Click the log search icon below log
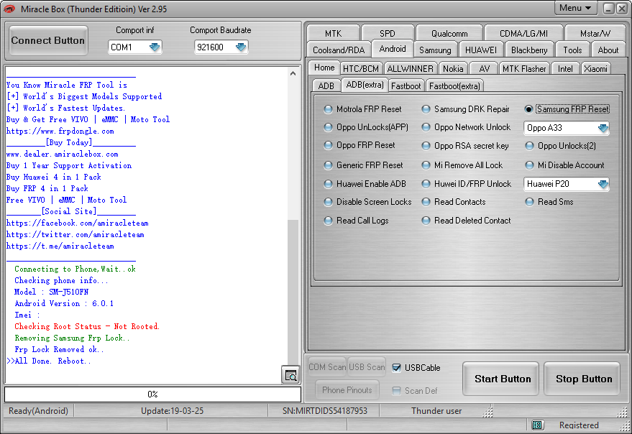Viewport: 632px width, 434px height. point(290,375)
